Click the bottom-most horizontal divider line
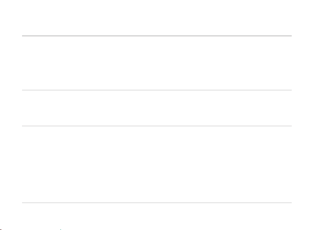 [157, 203]
